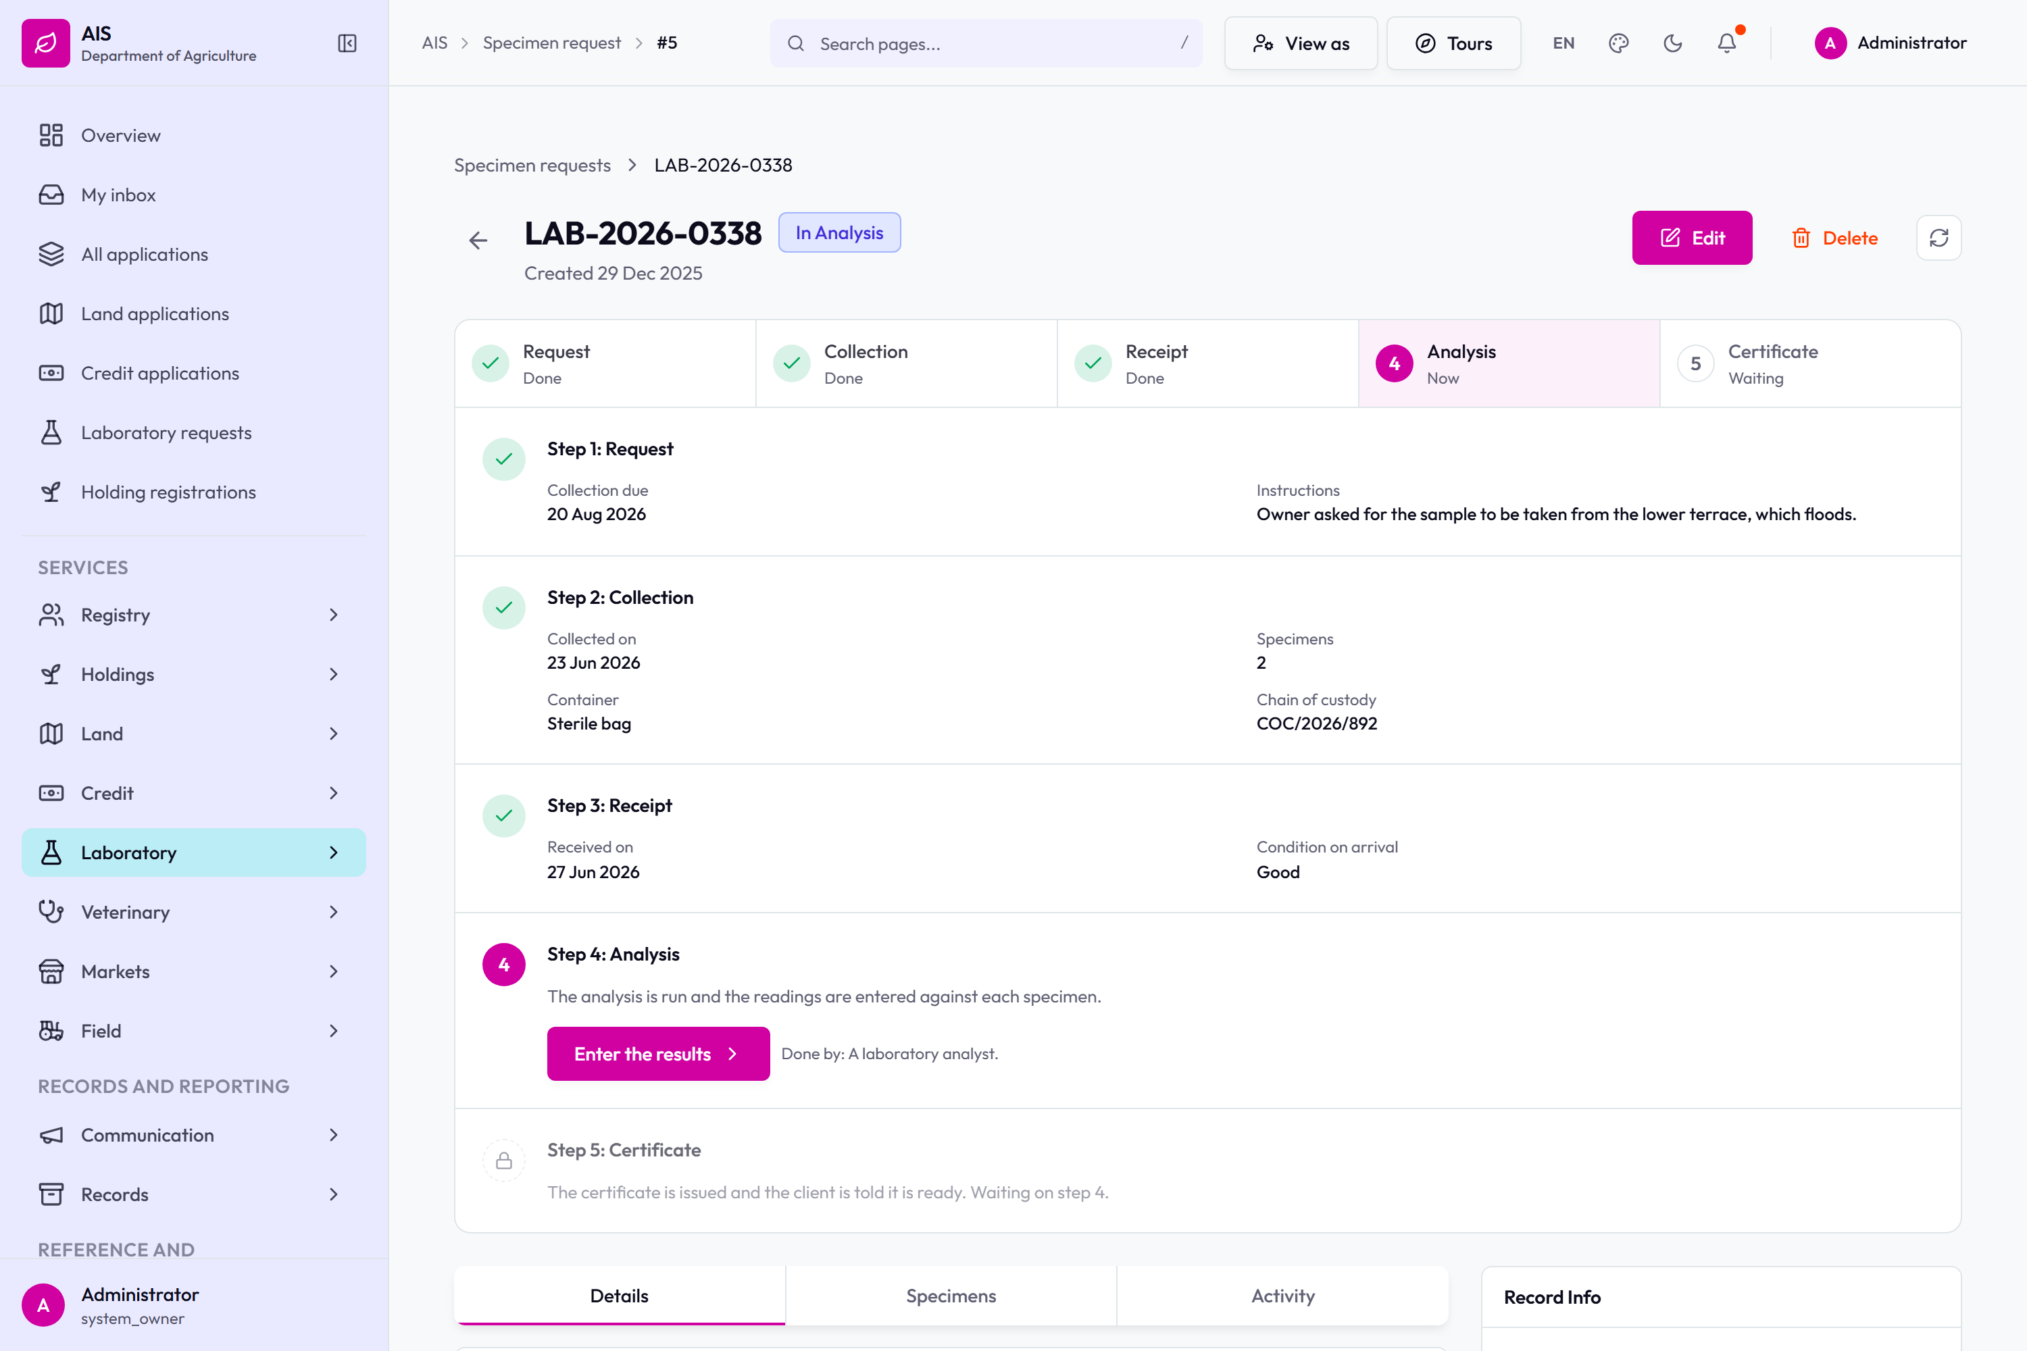Image resolution: width=2027 pixels, height=1351 pixels.
Task: Click the Search pages field
Action: (x=986, y=43)
